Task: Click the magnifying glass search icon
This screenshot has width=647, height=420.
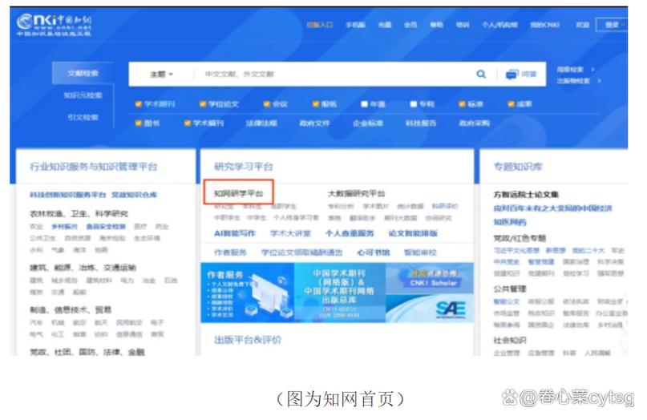Action: (481, 75)
